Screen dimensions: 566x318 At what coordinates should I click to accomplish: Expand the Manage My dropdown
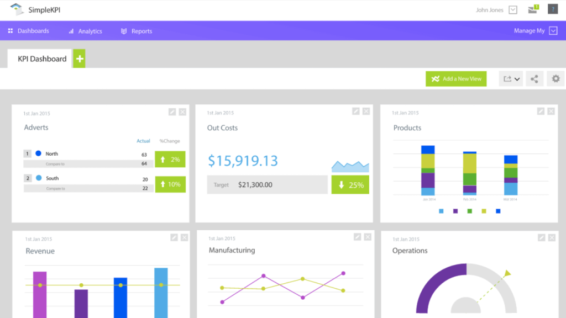click(553, 31)
